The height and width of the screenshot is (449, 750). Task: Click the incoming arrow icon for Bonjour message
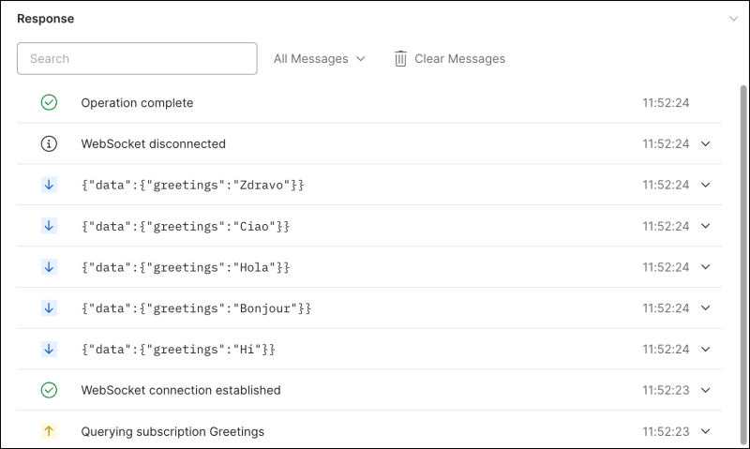click(x=50, y=307)
